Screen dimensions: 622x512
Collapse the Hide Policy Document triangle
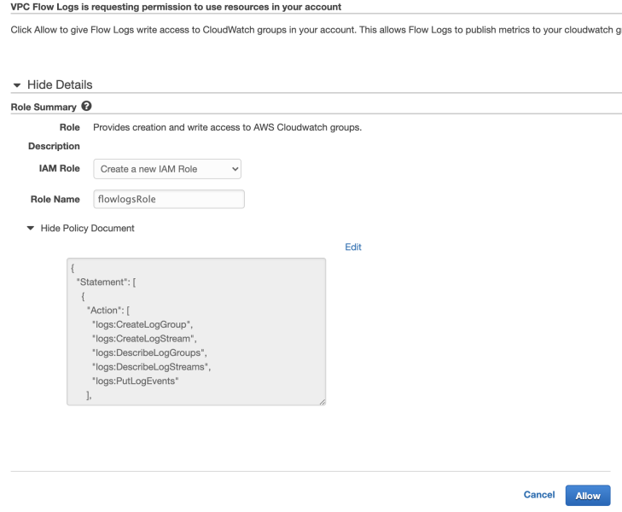(x=31, y=228)
